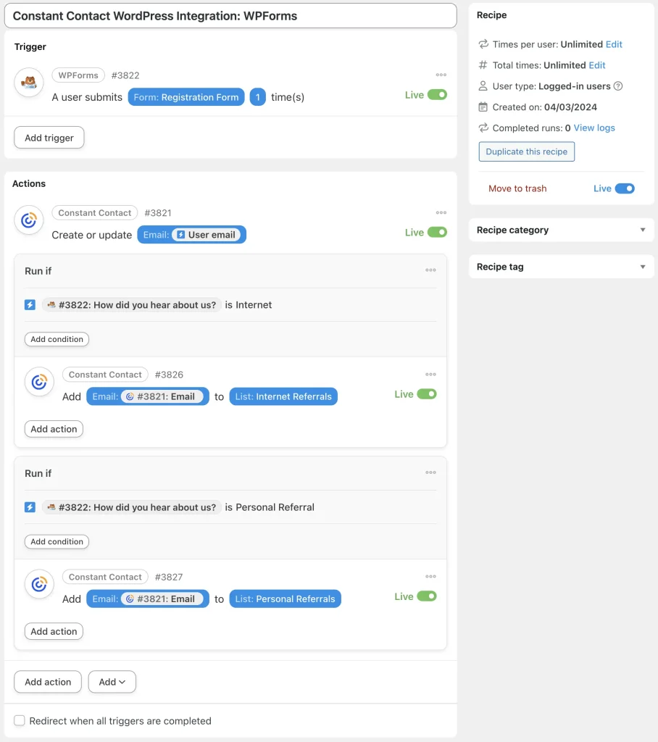This screenshot has height=742, width=658.
Task: Check Redirect when all triggers are completed
Action: tap(19, 720)
